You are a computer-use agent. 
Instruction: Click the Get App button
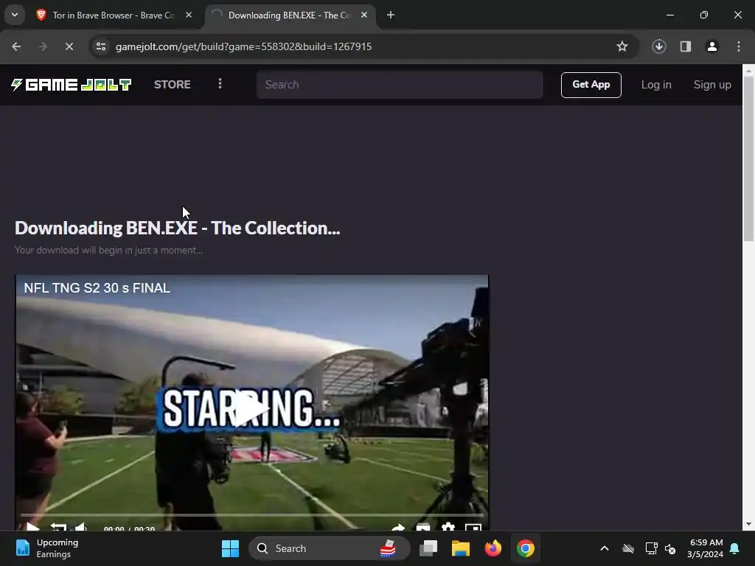click(591, 85)
